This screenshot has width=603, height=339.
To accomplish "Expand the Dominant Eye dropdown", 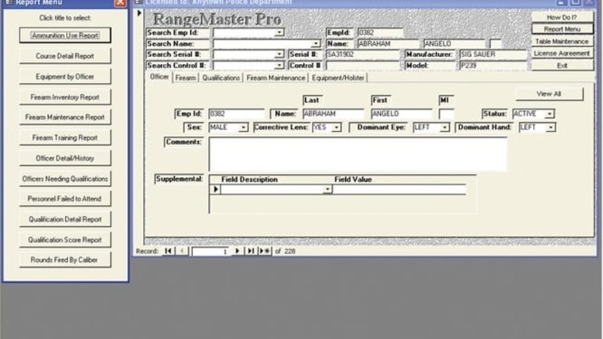I will [x=445, y=127].
